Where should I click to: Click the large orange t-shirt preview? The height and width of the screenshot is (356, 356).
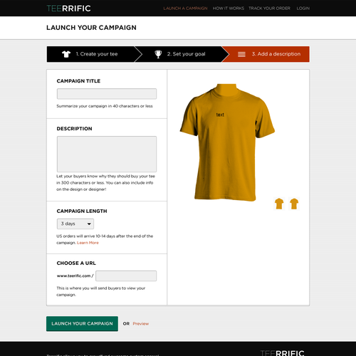click(x=227, y=142)
